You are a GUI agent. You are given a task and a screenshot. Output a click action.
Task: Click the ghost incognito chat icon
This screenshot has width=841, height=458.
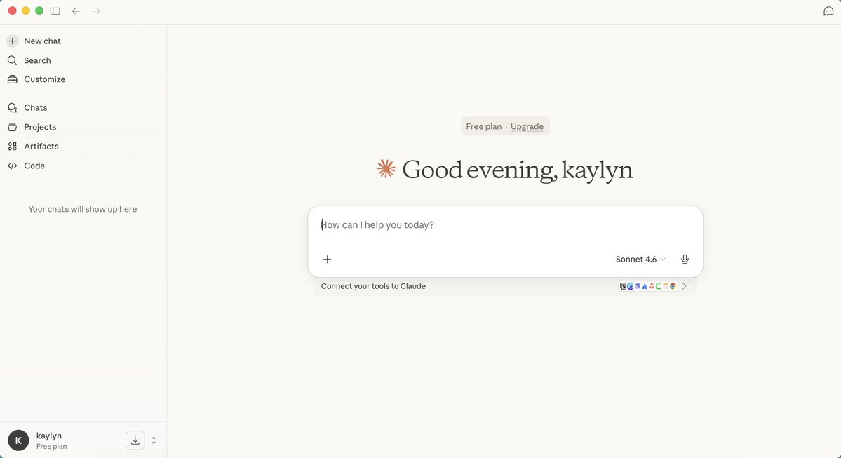tap(828, 11)
